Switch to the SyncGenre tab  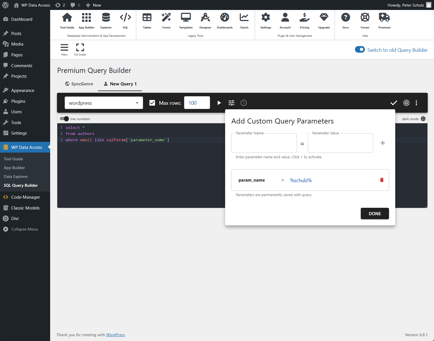pos(79,84)
